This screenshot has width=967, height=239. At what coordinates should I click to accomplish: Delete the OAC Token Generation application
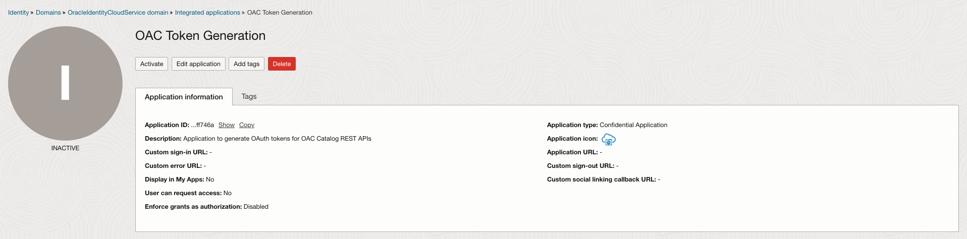tap(282, 64)
